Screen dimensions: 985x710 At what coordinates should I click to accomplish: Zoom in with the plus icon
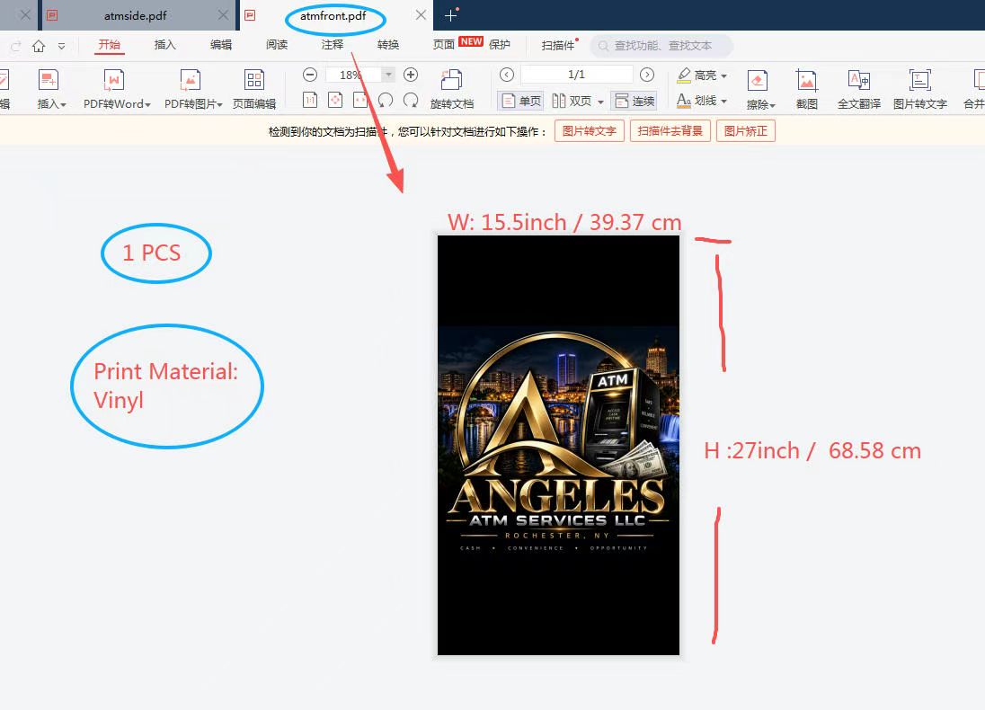[411, 75]
